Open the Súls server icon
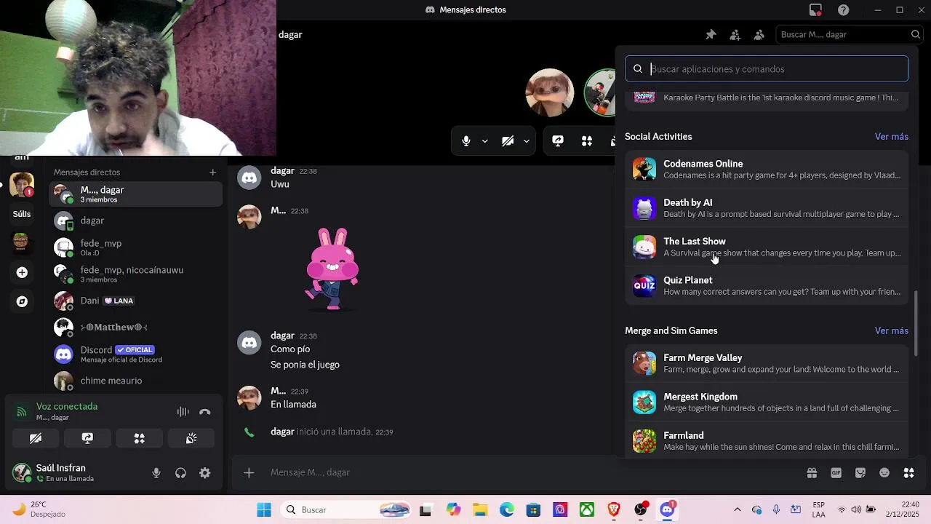Viewport: 931px width, 524px height. 22,214
